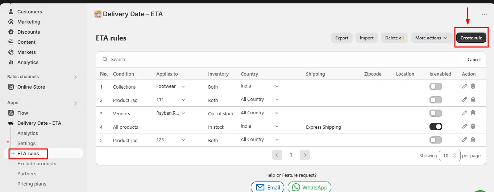Enable rule 3 Vendors toggle
This screenshot has width=494, height=192.
coord(436,113)
